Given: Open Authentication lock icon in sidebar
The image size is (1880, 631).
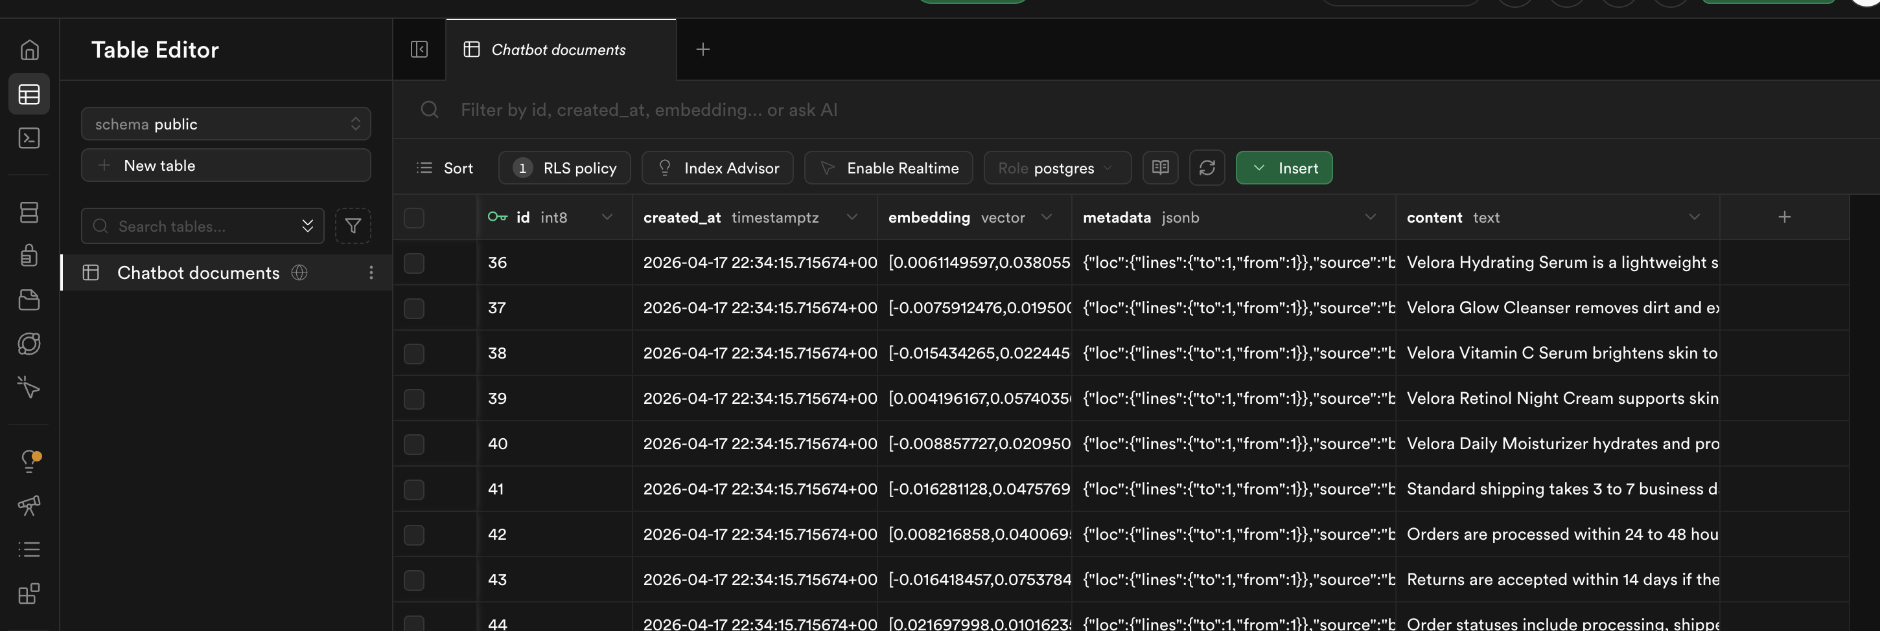Looking at the screenshot, I should point(29,256).
